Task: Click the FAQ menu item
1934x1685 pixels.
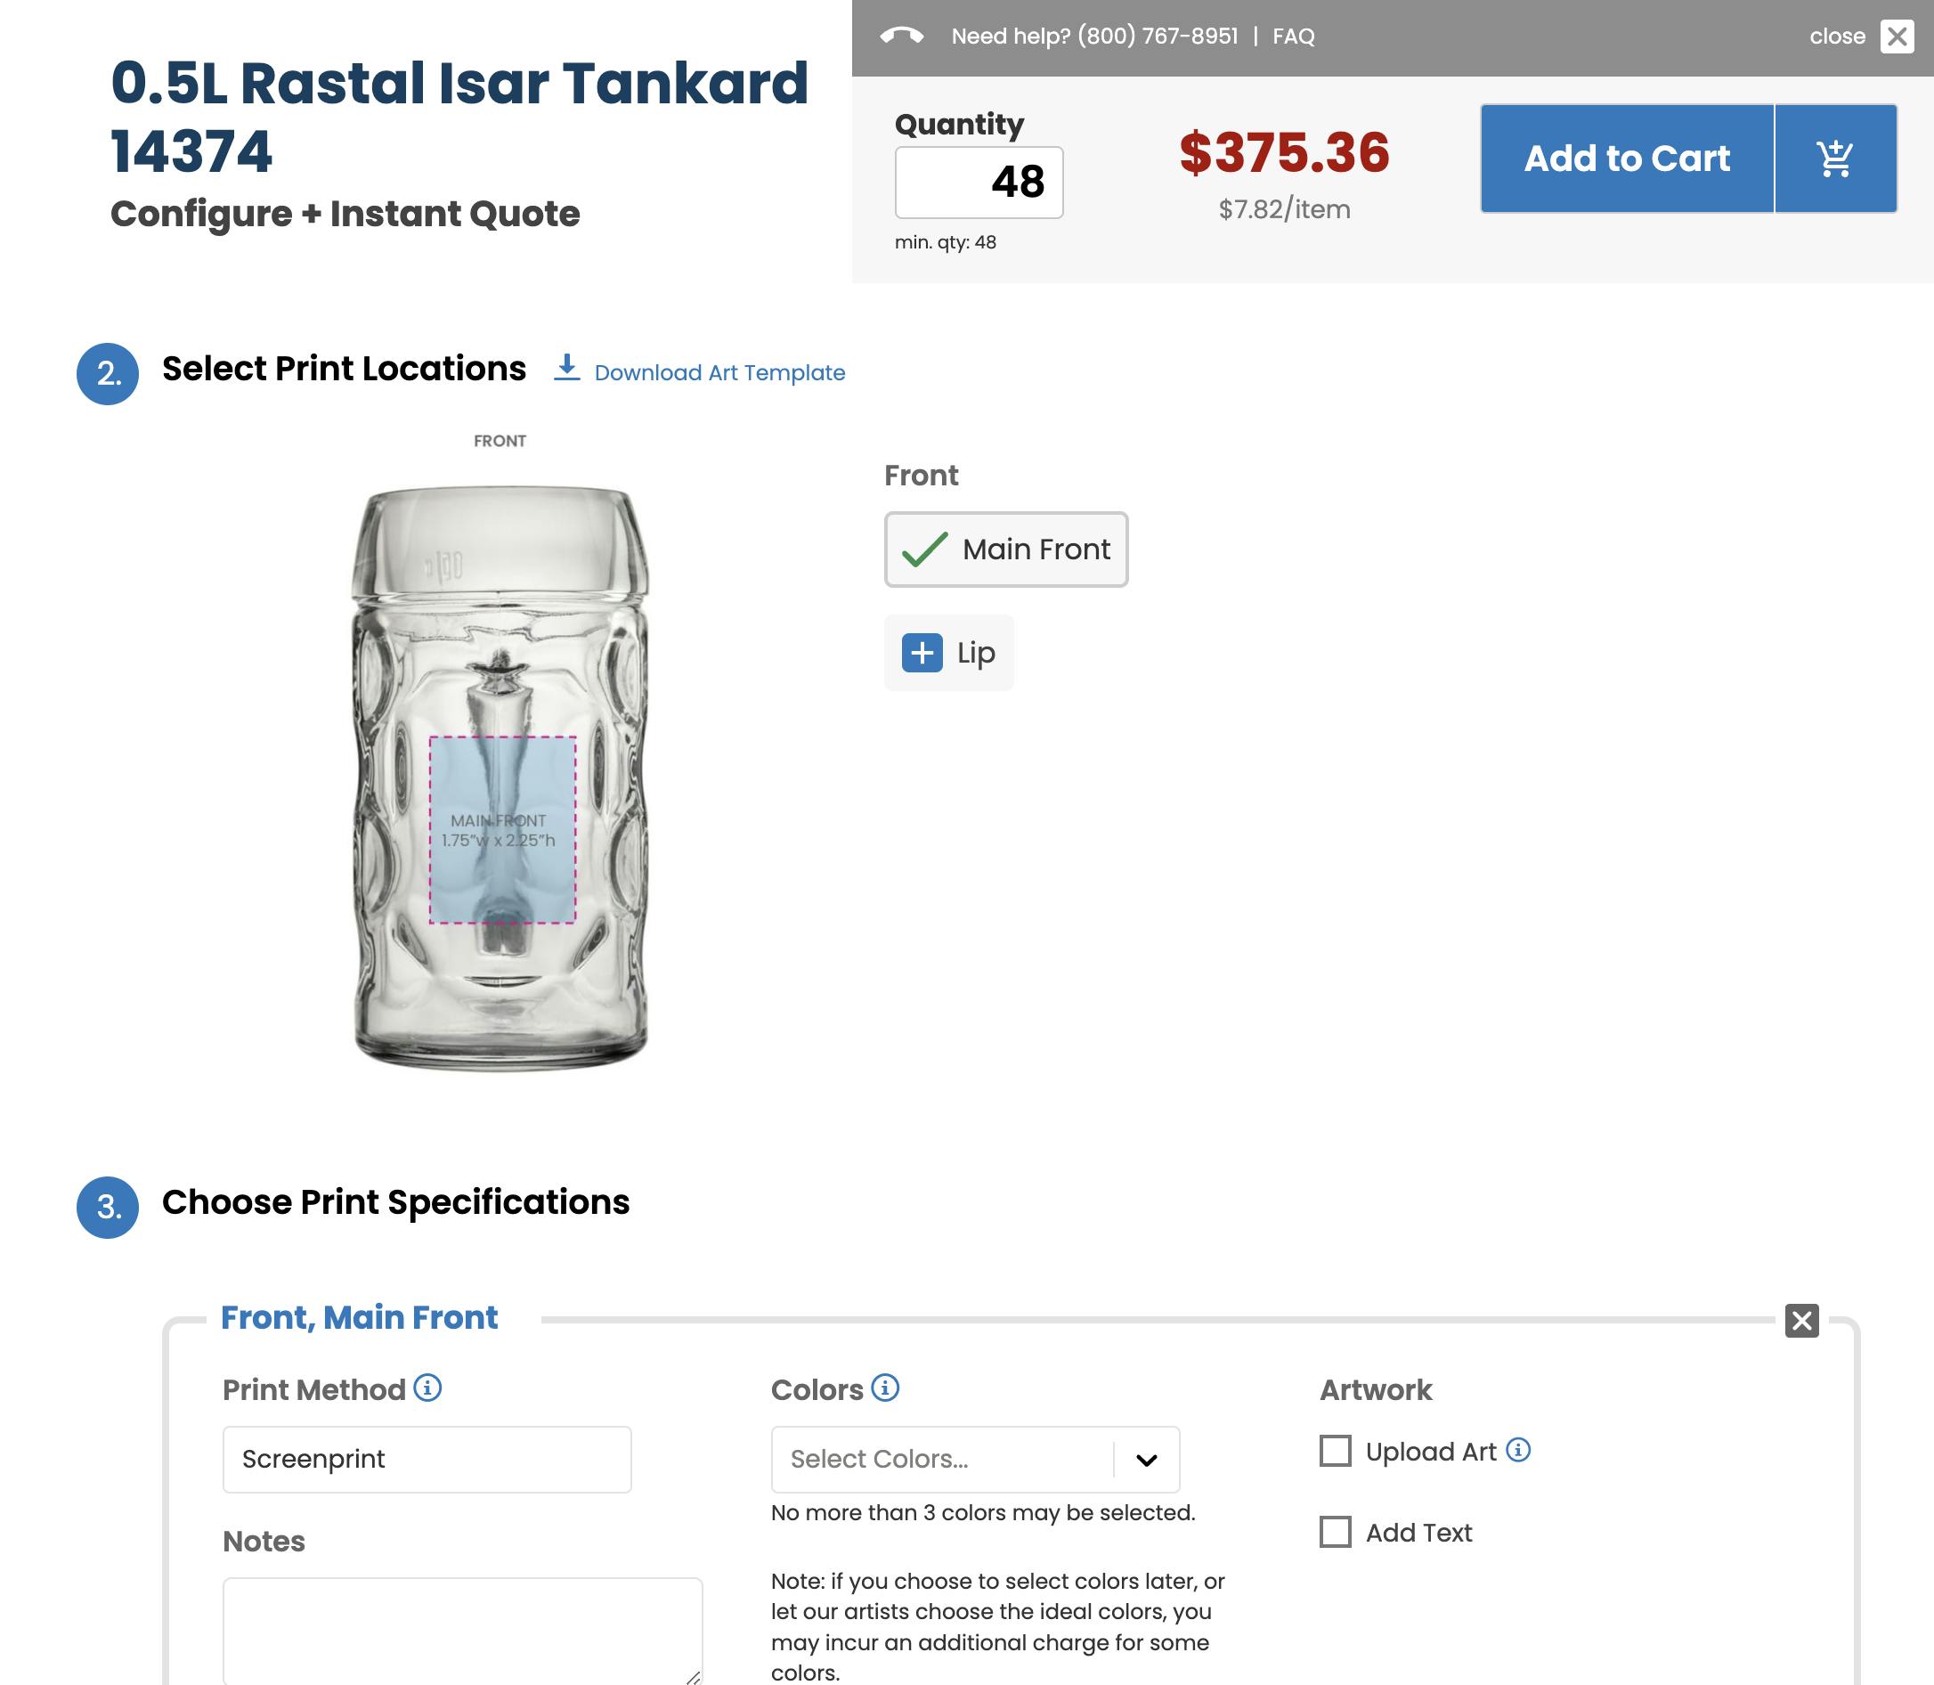Action: coord(1293,37)
